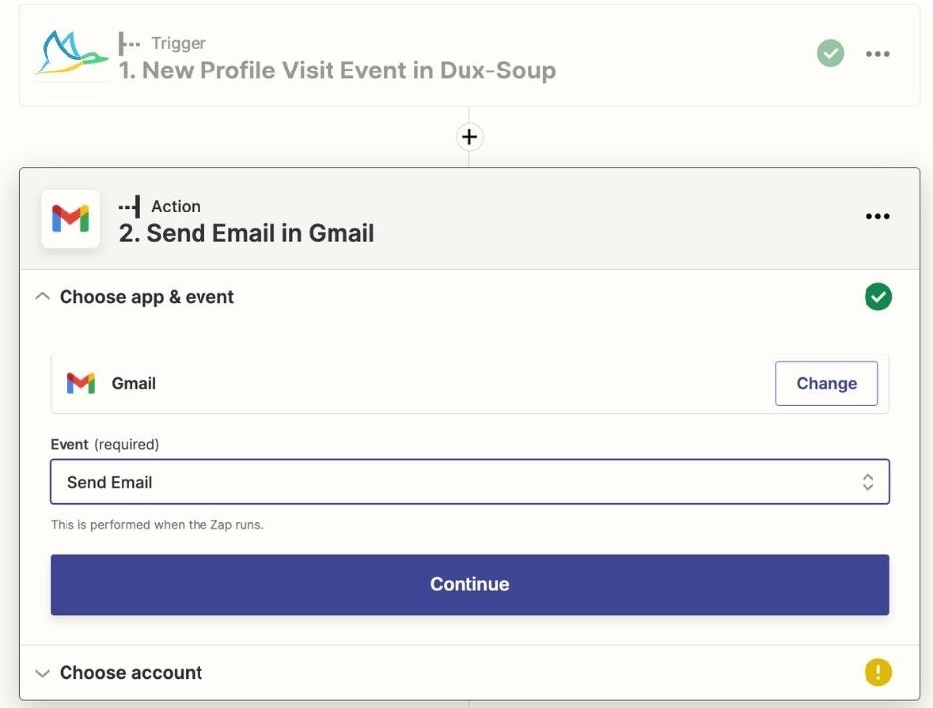Open the Send Email event dropdown
Image resolution: width=933 pixels, height=708 pixels.
pyautogui.click(x=469, y=482)
